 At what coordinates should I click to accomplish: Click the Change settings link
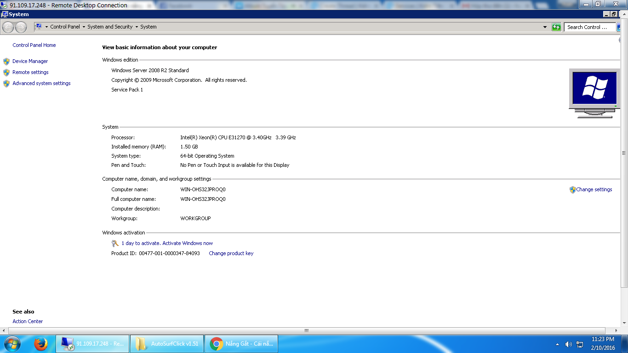pyautogui.click(x=594, y=189)
